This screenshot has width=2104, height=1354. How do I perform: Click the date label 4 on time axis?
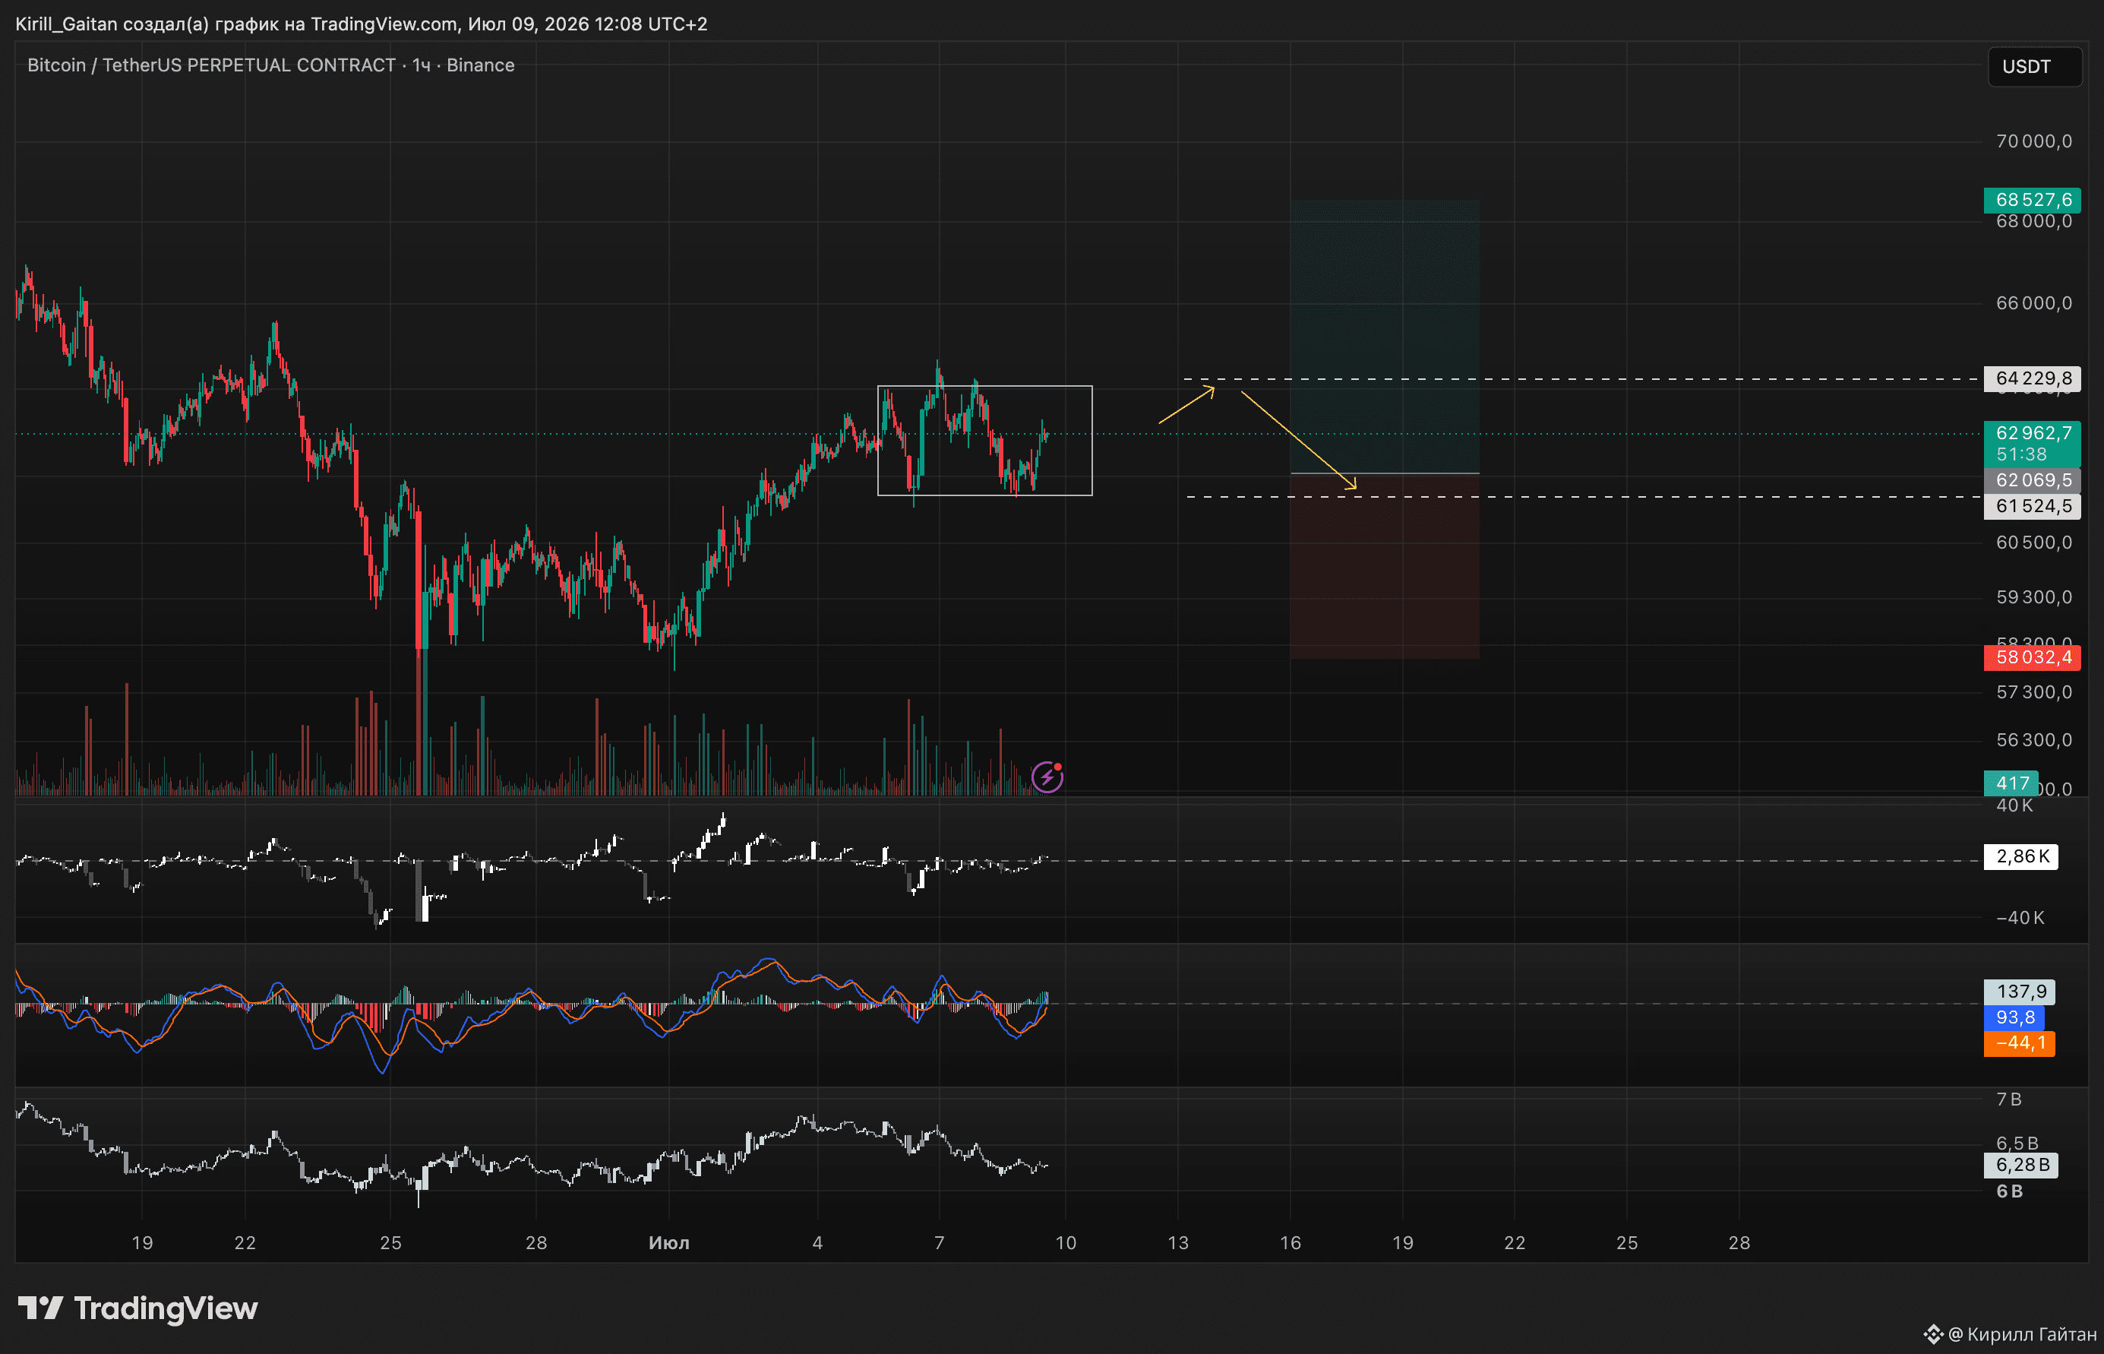pyautogui.click(x=817, y=1242)
